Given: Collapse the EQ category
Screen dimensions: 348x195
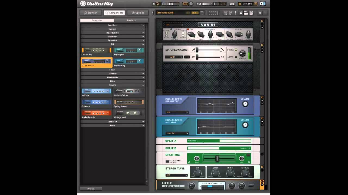Looking at the screenshot, I should (113, 44).
